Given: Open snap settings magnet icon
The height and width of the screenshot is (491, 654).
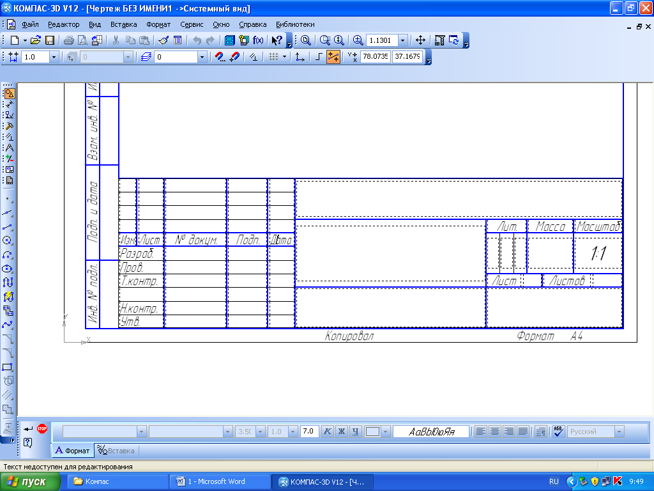Looking at the screenshot, I should pos(220,57).
